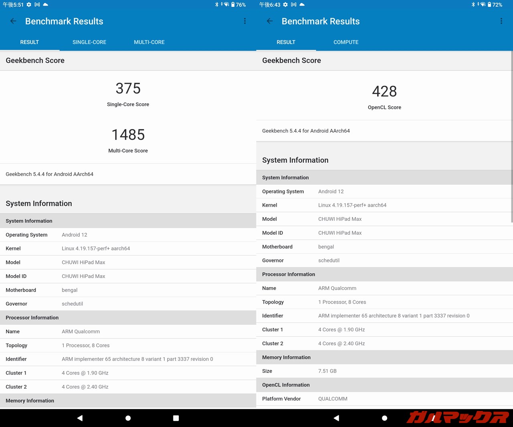Tap the 375 Single-Core Score

128,89
